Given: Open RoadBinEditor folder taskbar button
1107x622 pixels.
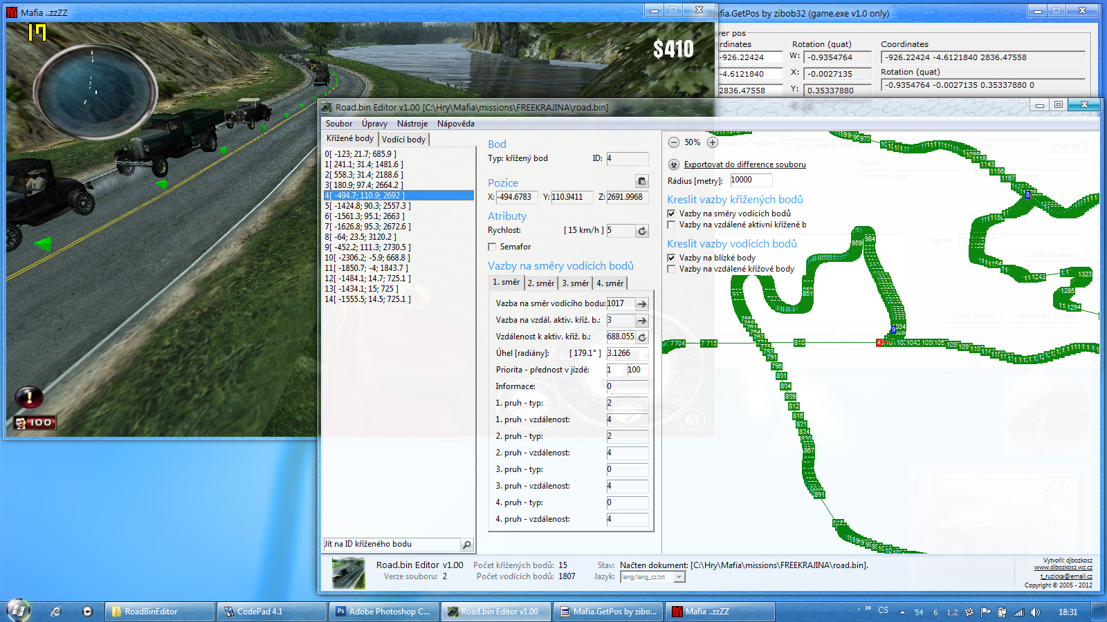Looking at the screenshot, I should pyautogui.click(x=160, y=612).
